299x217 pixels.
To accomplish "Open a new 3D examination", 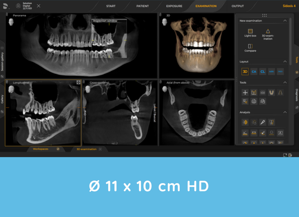I will click(x=267, y=33).
